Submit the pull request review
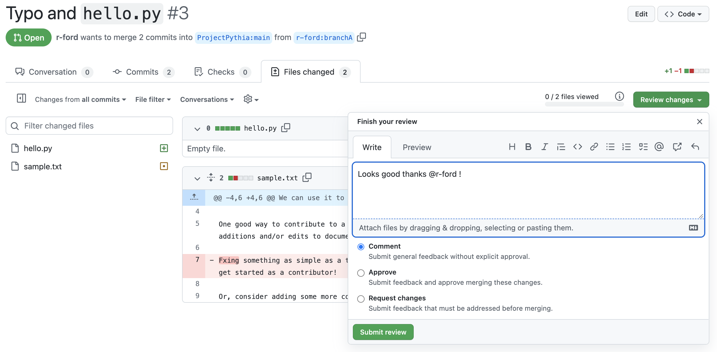 383,332
